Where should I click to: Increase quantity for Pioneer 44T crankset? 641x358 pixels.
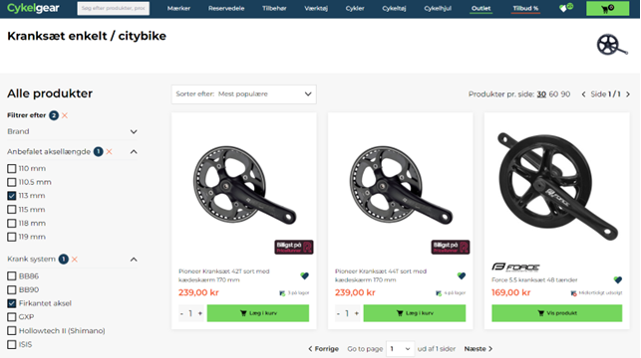click(x=357, y=313)
